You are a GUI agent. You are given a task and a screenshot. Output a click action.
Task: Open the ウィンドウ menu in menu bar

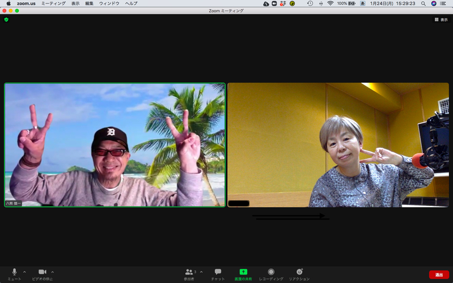tap(109, 3)
